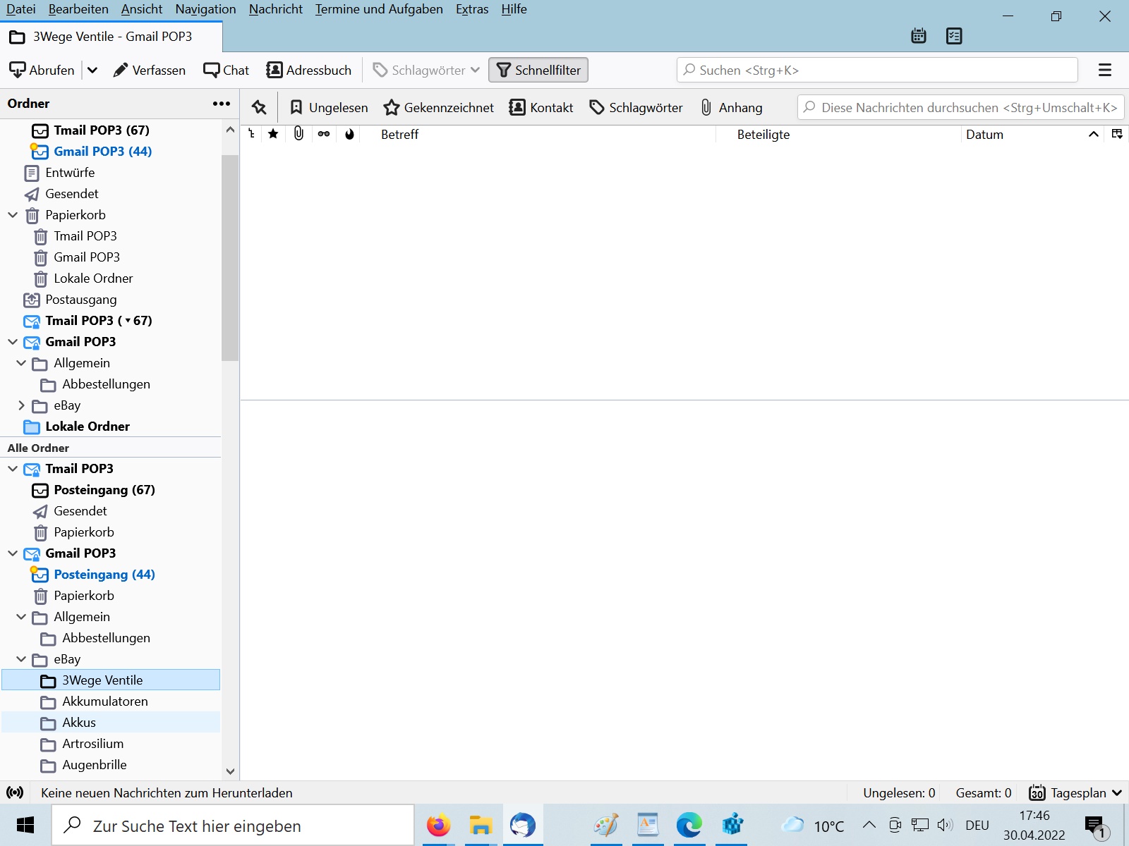Open Chat from the toolbar

(226, 70)
